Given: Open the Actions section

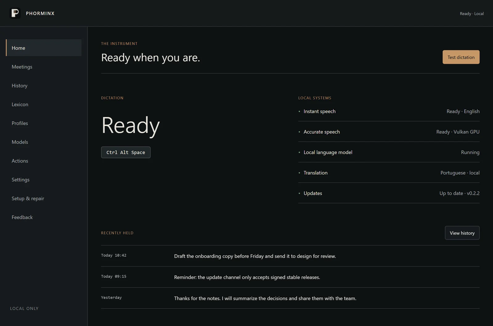Looking at the screenshot, I should click(x=43, y=161).
